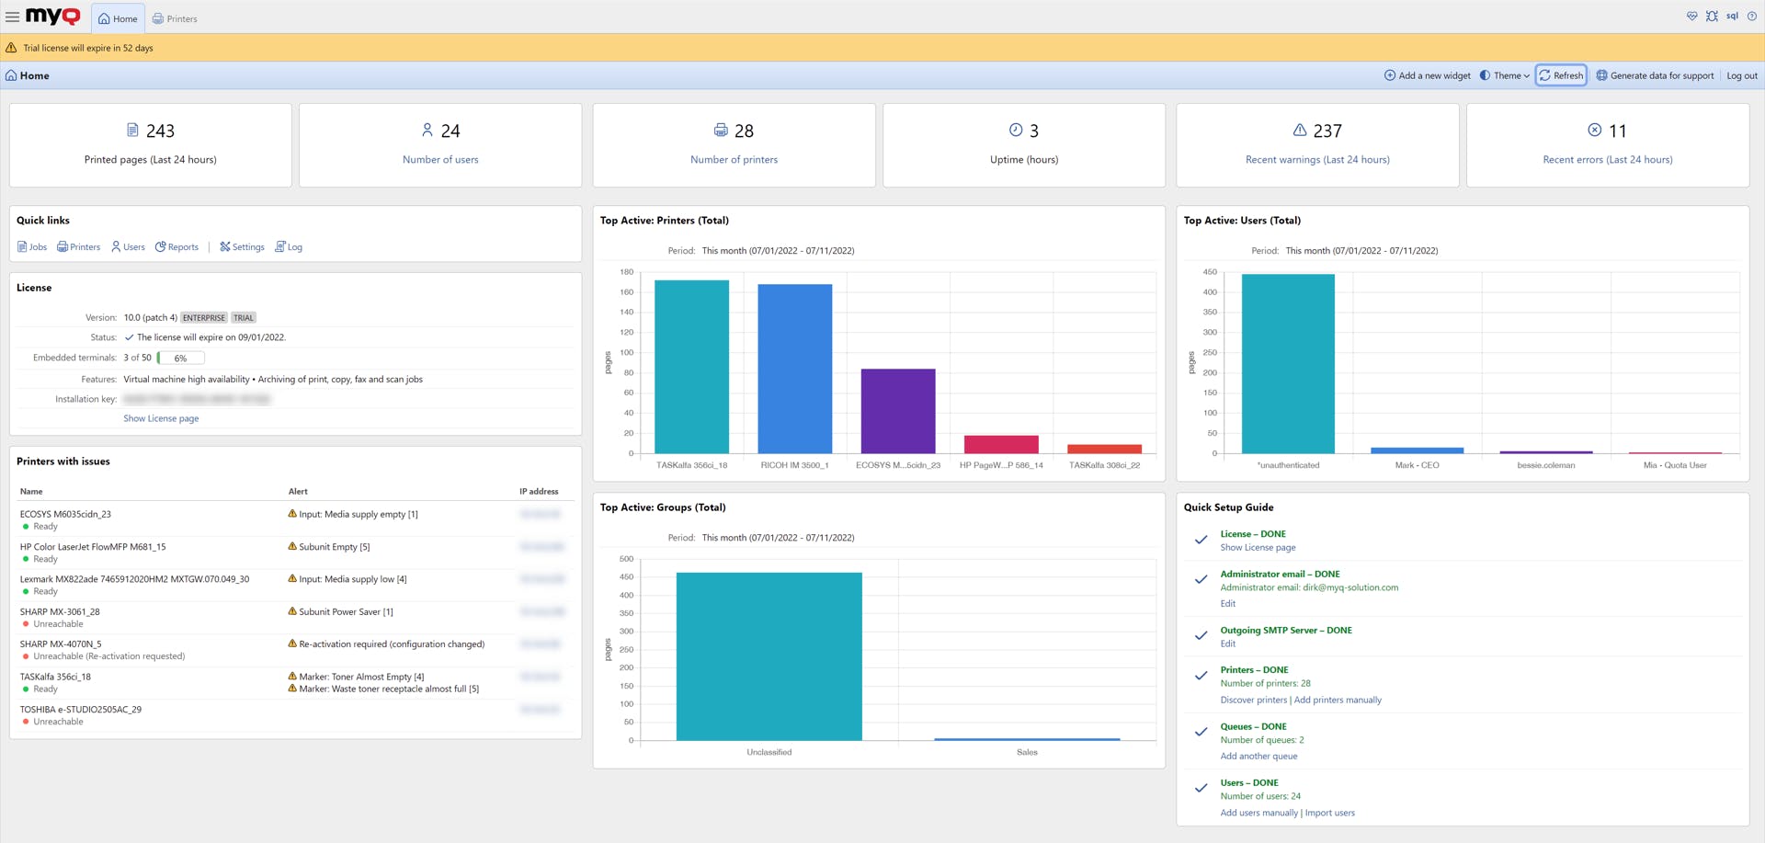The width and height of the screenshot is (1765, 843).
Task: Click the warning icon beside Subunit Power Saver
Action: coord(292,611)
